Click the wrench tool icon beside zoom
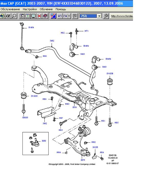The width and height of the screenshot is (164, 170). click(x=106, y=16)
